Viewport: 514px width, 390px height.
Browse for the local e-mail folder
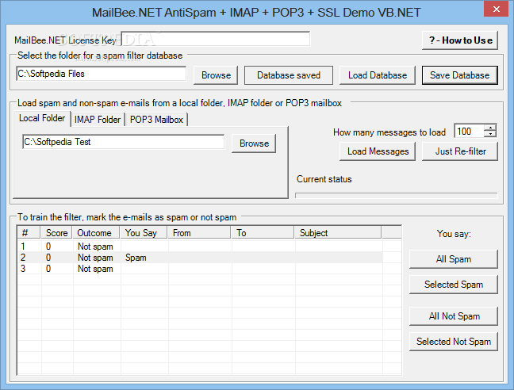click(254, 143)
